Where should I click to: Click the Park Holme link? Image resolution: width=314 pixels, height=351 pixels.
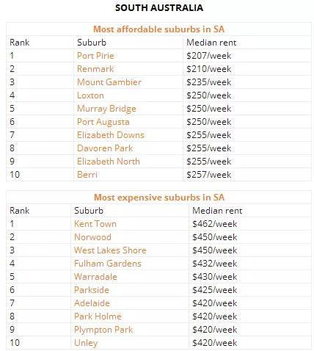point(98,316)
